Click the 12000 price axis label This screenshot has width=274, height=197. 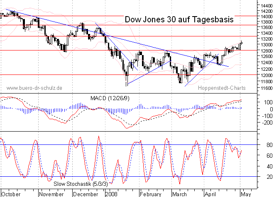[x=267, y=75]
